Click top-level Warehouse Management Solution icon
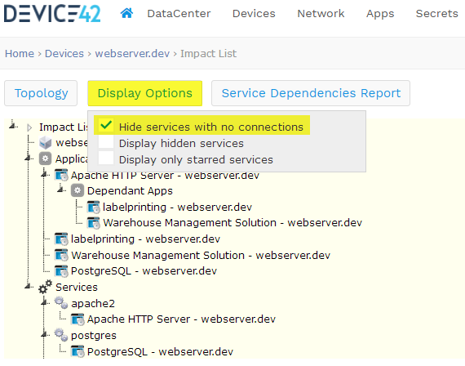Viewport: 465px width, 366px height. click(61, 255)
